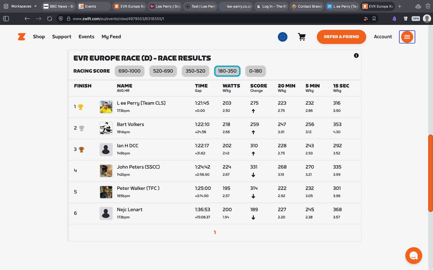The height and width of the screenshot is (270, 433).
Task: Toggle the browser sidebar panel
Action: coord(6,19)
